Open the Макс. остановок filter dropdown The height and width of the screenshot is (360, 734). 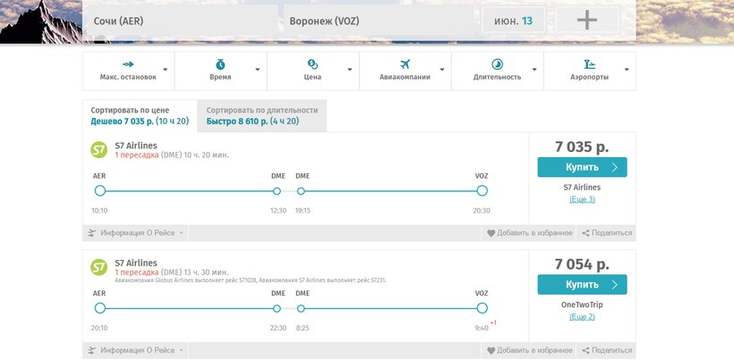click(x=128, y=71)
